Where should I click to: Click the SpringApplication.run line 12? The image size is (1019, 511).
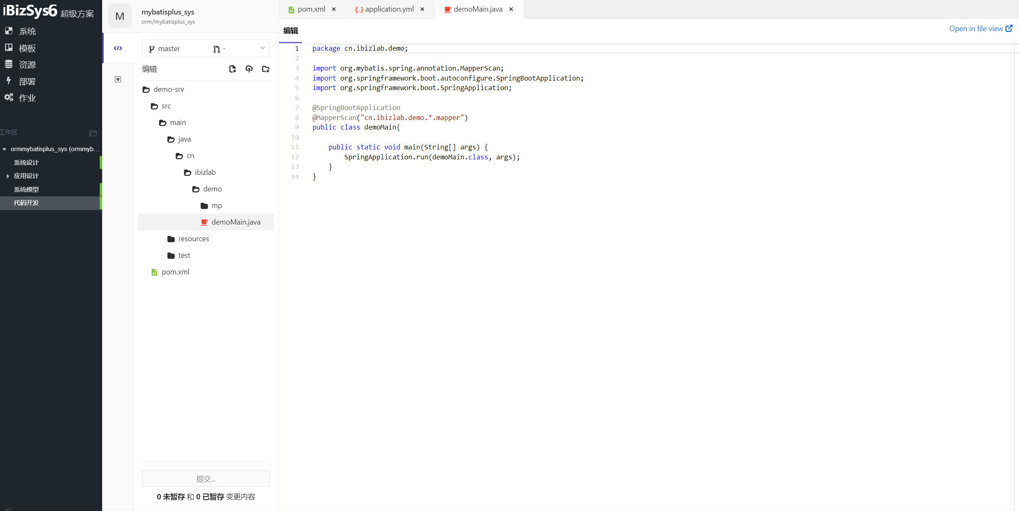pyautogui.click(x=432, y=157)
